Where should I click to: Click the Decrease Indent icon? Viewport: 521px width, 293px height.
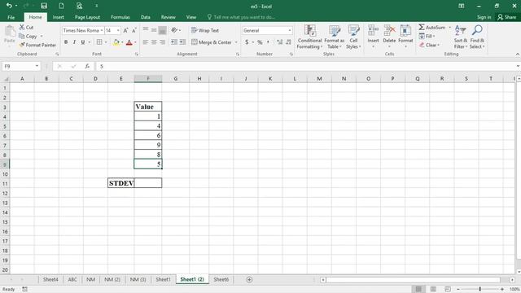pyautogui.click(x=174, y=42)
